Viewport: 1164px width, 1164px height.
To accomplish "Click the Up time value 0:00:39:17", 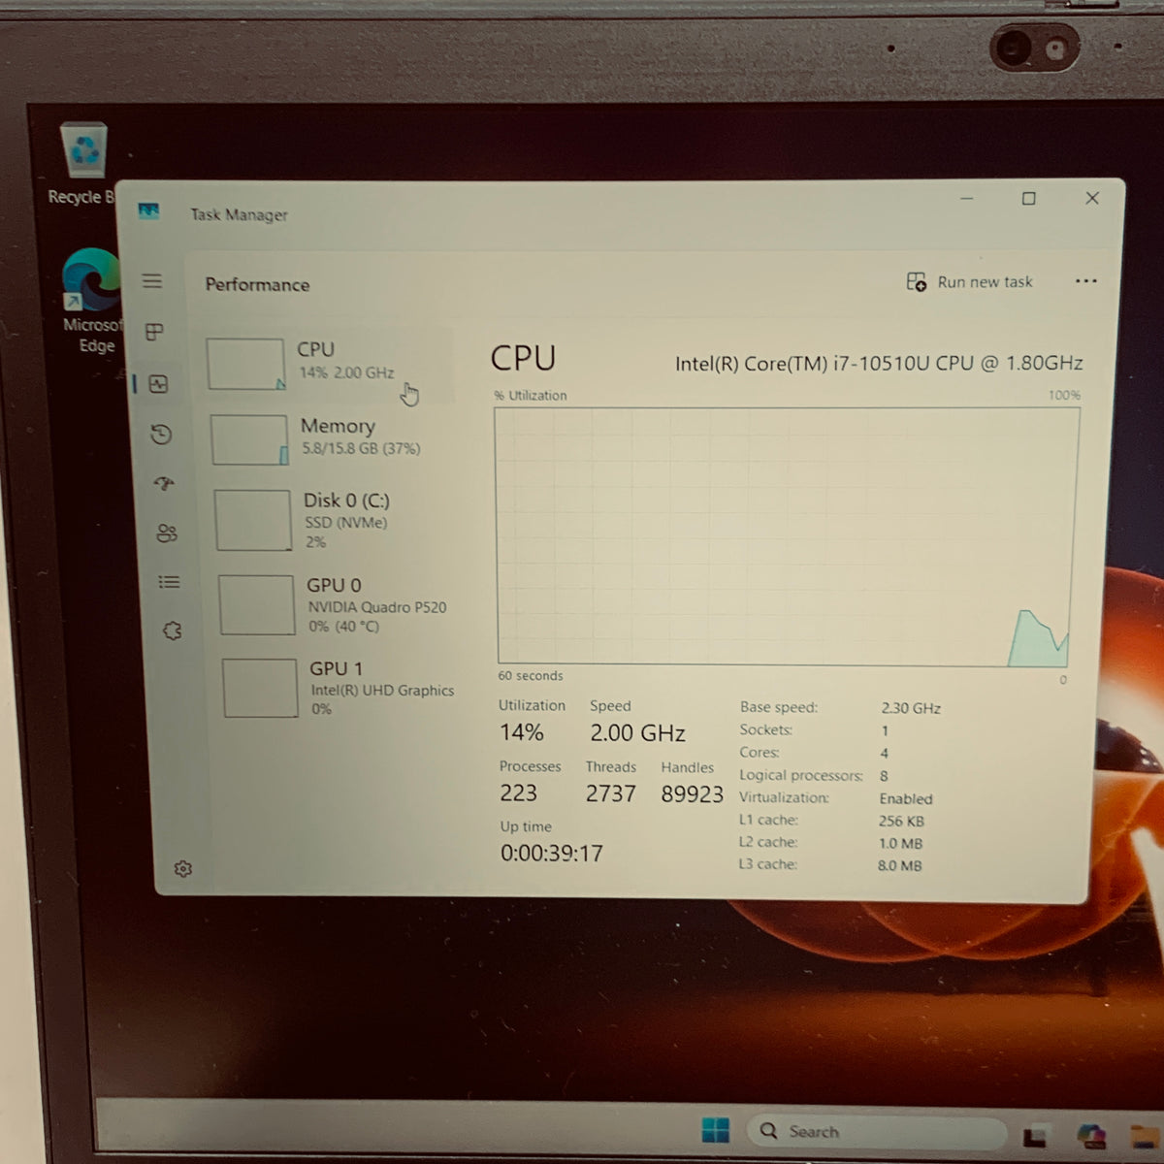I will pyautogui.click(x=551, y=854).
